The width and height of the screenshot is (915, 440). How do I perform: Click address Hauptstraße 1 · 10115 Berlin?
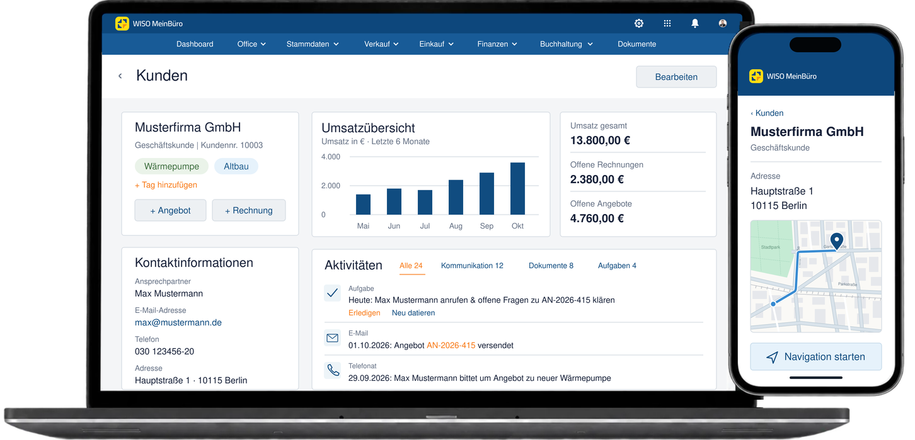point(191,380)
